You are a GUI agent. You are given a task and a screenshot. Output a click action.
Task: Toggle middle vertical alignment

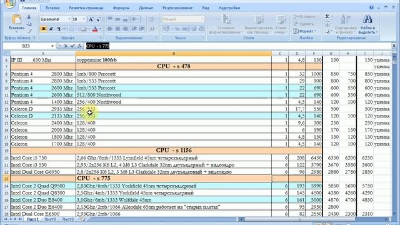click(x=117, y=19)
